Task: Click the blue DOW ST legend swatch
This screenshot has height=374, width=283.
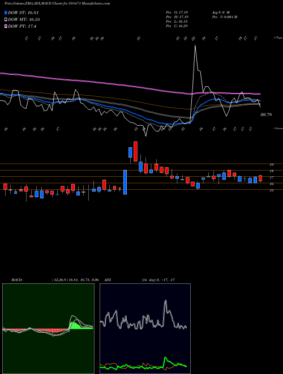Action: pos(6,12)
